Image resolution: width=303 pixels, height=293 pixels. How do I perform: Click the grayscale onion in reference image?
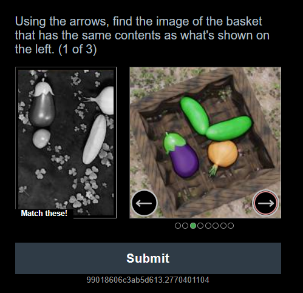coord(101,101)
